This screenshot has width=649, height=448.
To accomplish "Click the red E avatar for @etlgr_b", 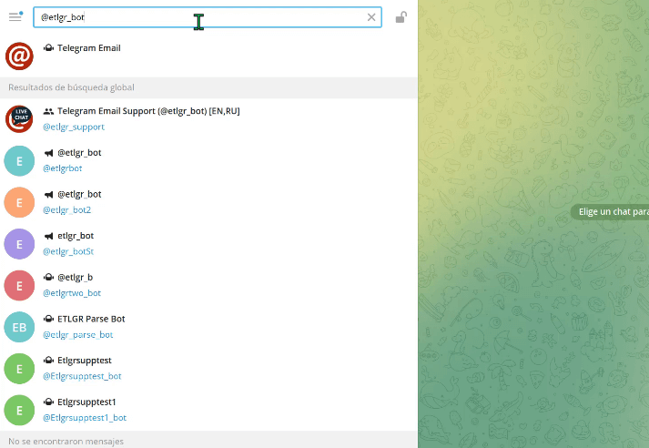I will pos(19,285).
